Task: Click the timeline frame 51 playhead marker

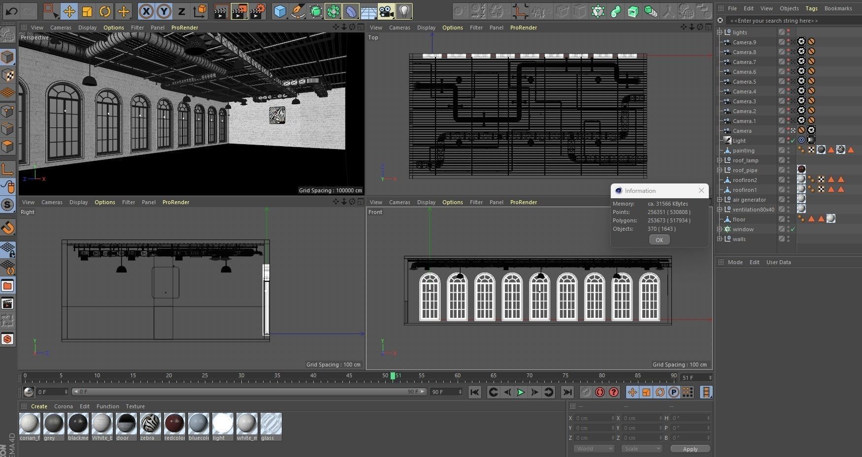Action: tap(393, 376)
